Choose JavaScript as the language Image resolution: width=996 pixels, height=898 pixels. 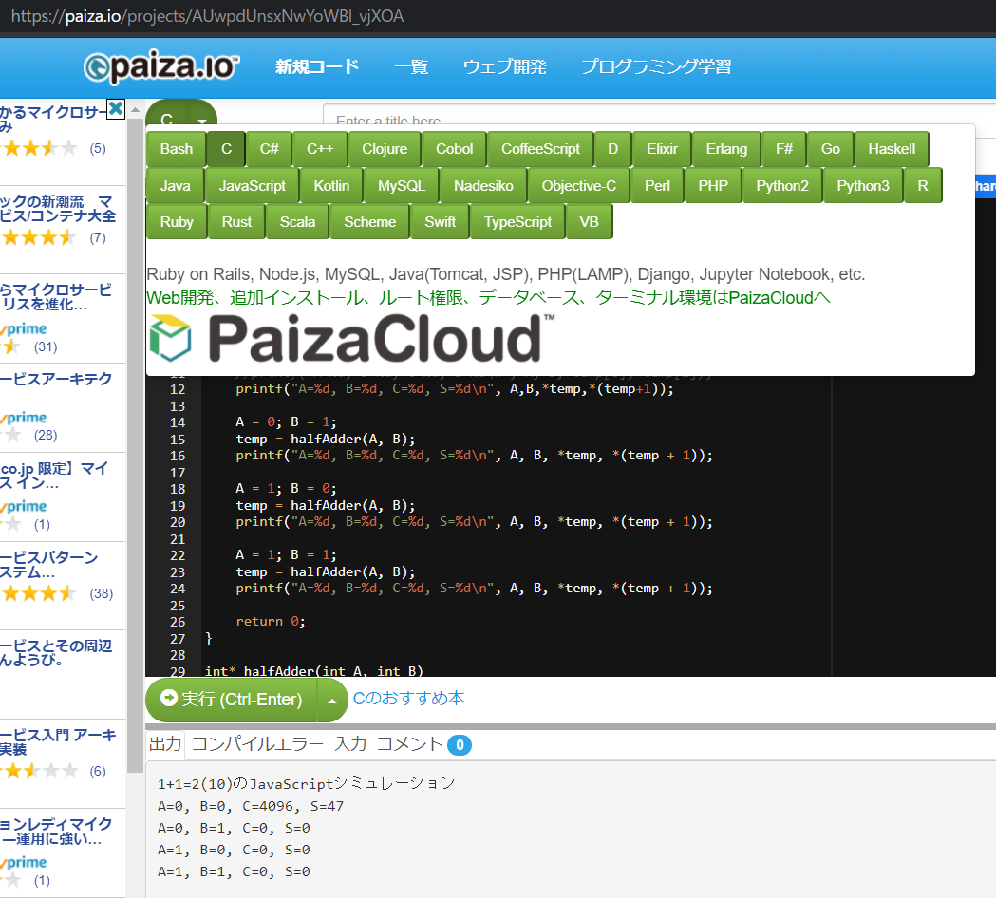[x=252, y=186]
